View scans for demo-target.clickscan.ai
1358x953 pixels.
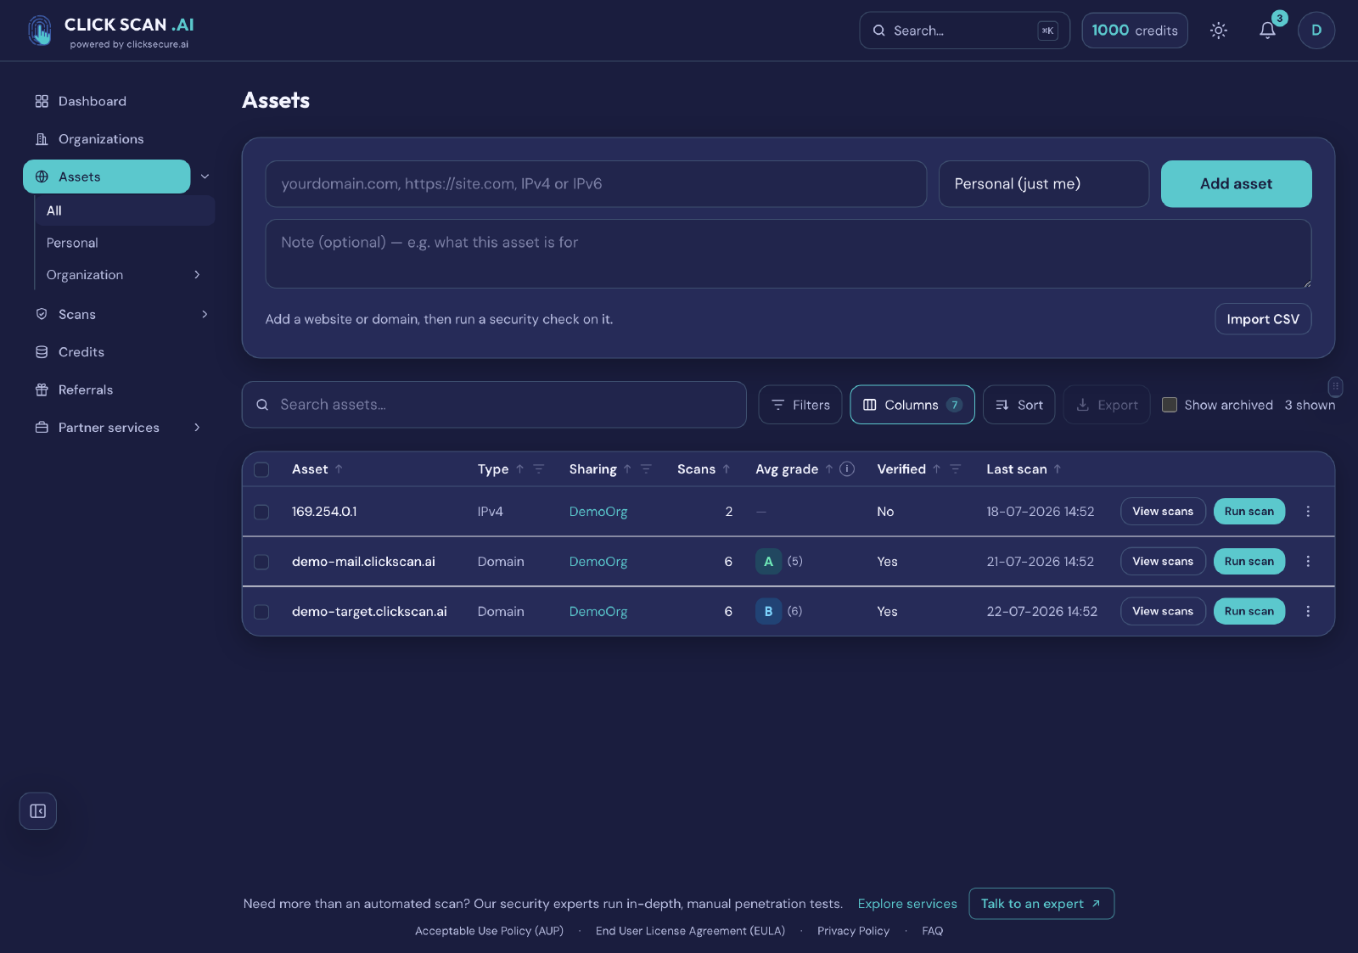coord(1163,612)
